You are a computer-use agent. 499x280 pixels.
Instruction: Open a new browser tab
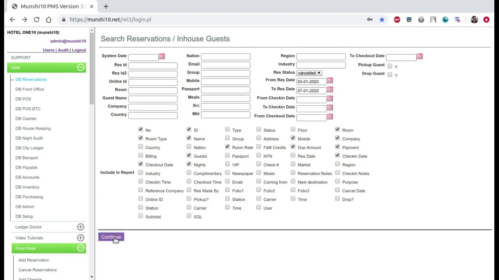tap(106, 6)
